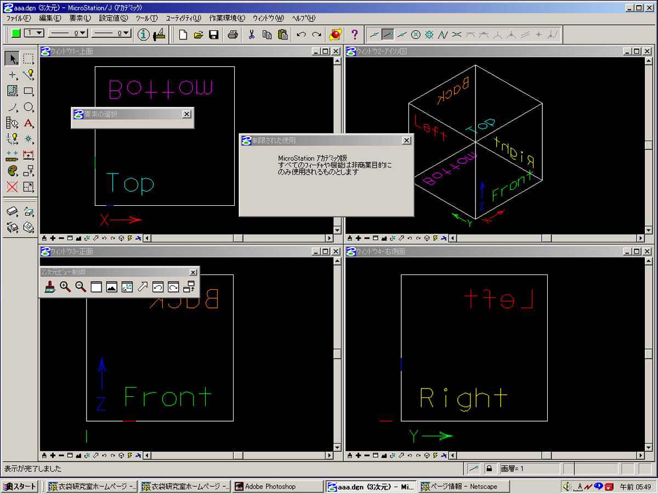Click Zoom Out magnifier in 2D view control

[x=81, y=287]
